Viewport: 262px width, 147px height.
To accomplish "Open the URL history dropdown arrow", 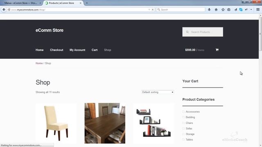I will click(x=149, y=10).
